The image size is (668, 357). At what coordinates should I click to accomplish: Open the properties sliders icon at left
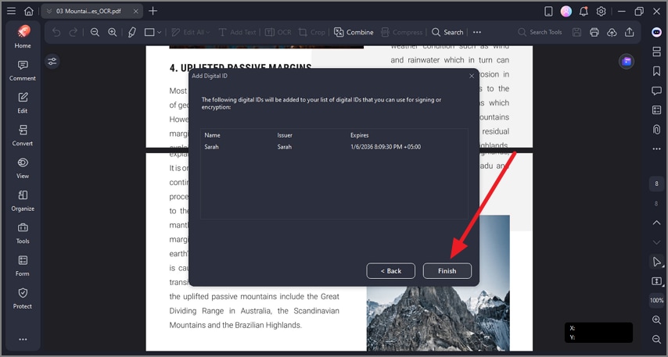(x=52, y=62)
